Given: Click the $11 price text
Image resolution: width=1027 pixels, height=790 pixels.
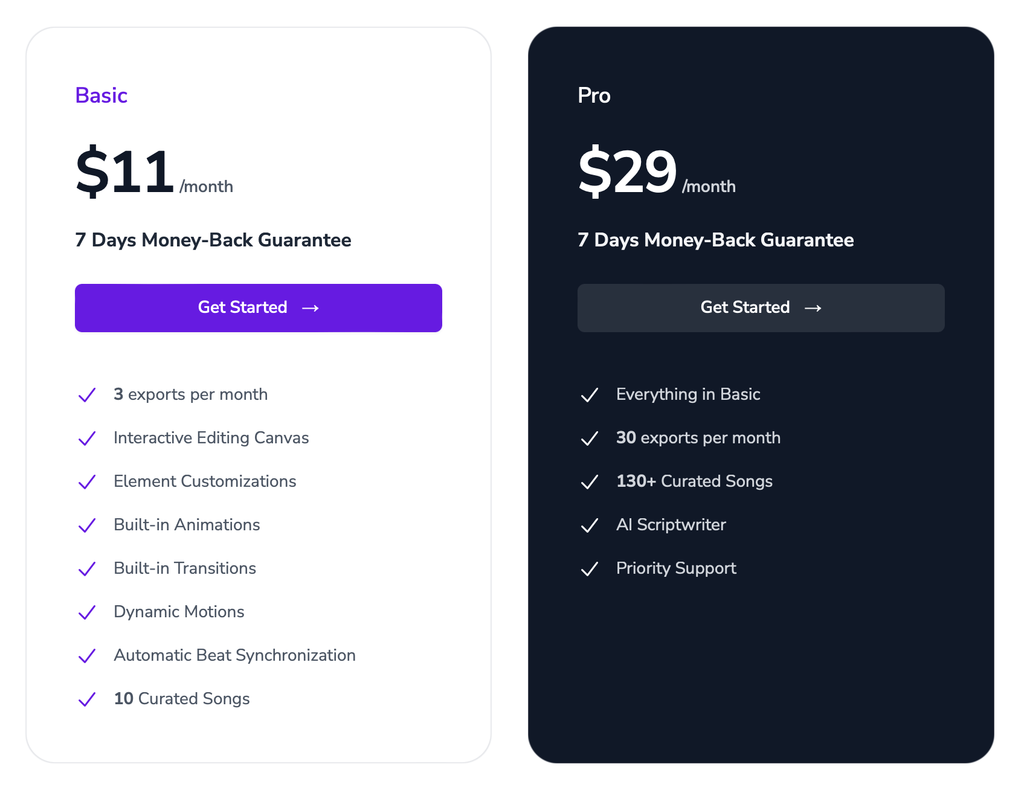Looking at the screenshot, I should 125,172.
